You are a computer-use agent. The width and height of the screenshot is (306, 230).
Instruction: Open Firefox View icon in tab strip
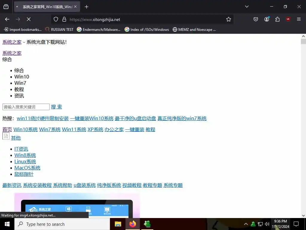click(x=6, y=7)
